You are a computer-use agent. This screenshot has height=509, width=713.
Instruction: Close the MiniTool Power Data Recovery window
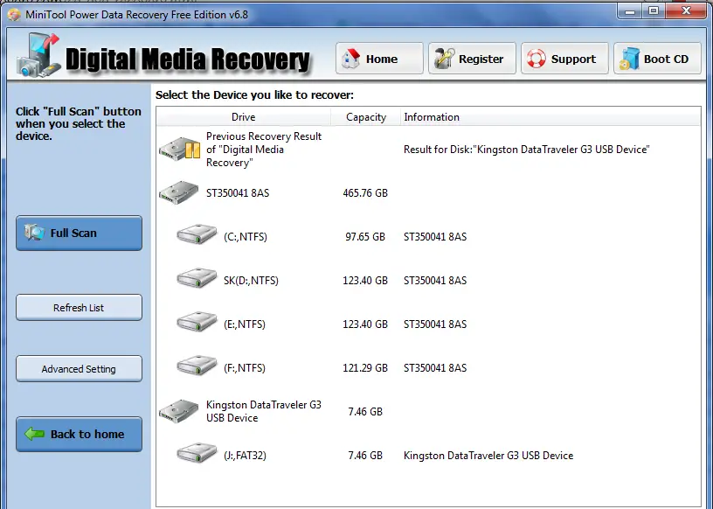tap(686, 10)
